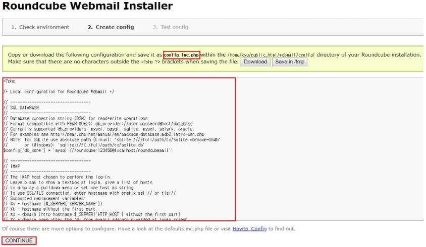Click the 'To use SSL/TLS connection' comment line
The image size is (426, 247).
[x=90, y=193]
